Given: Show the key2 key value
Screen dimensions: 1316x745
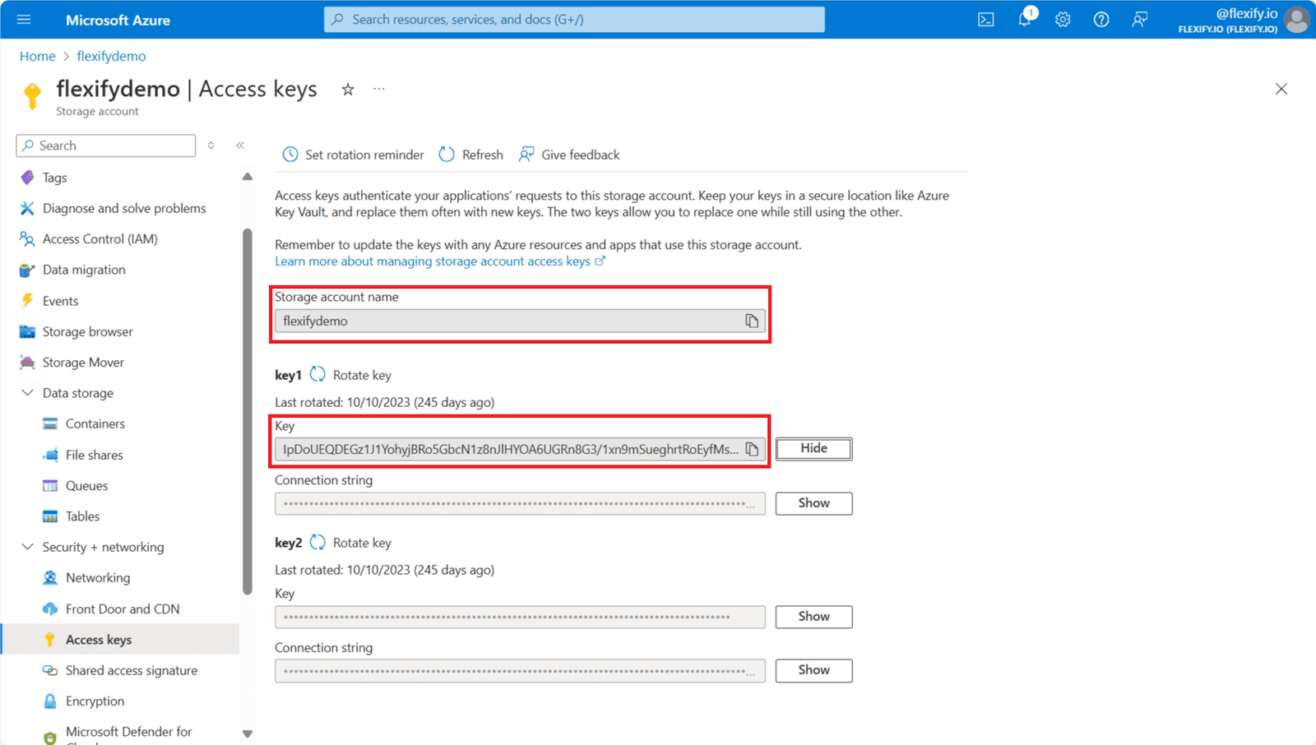Looking at the screenshot, I should (813, 617).
